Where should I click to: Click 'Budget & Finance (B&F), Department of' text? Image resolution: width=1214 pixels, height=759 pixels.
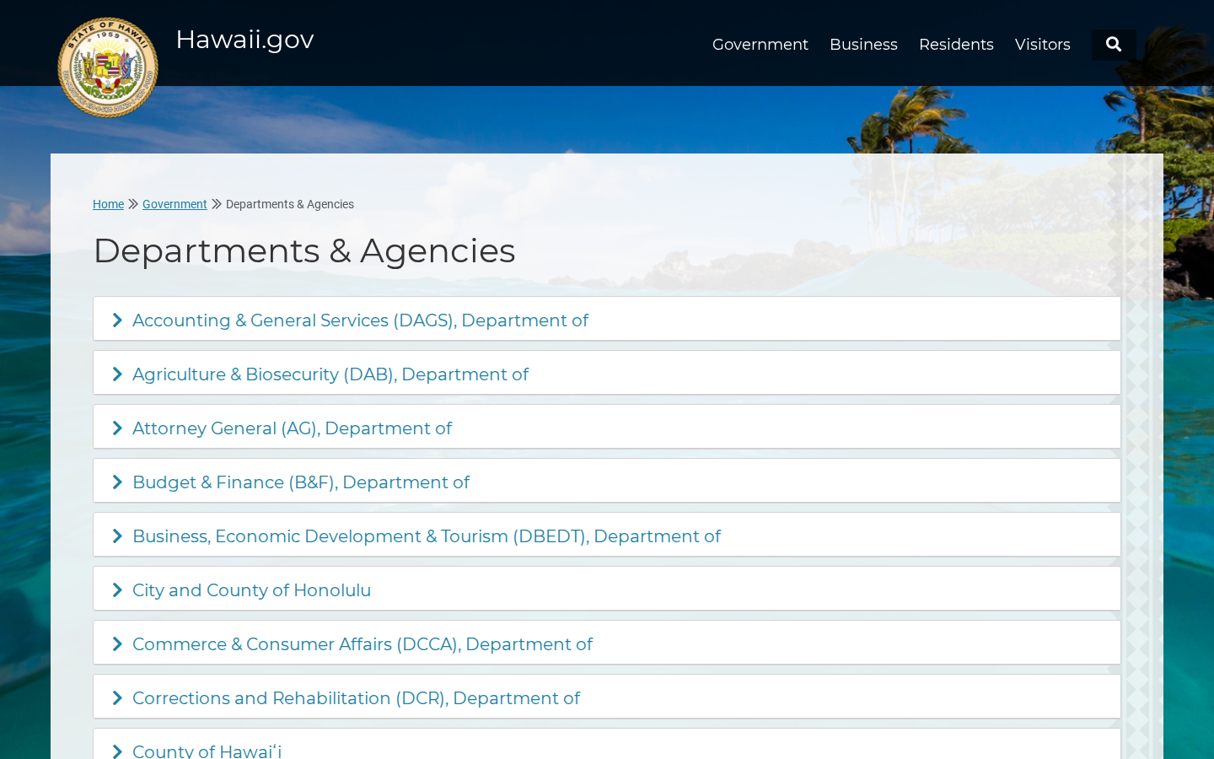click(x=301, y=482)
